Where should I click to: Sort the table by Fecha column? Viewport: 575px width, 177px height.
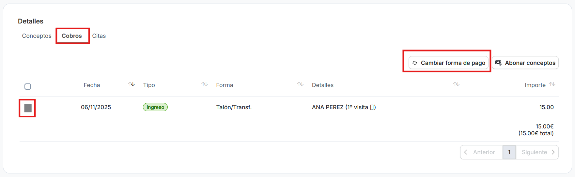(x=132, y=84)
